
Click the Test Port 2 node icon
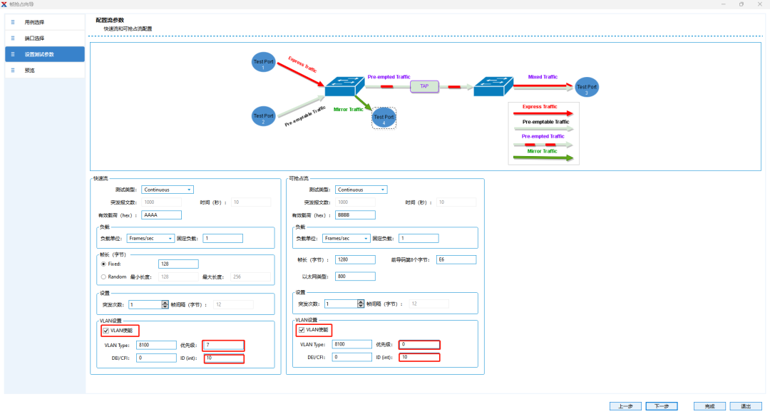(x=263, y=116)
